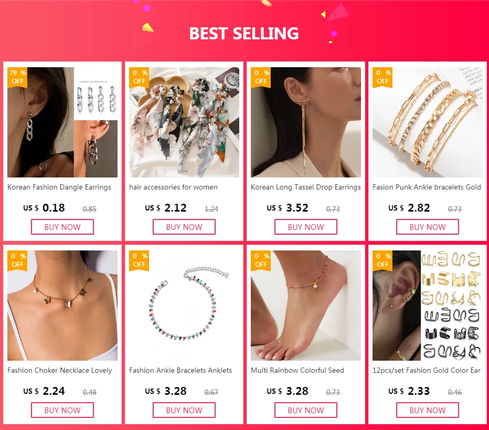Open the beaded silver anklet image
The image size is (489, 430).
coord(184,306)
